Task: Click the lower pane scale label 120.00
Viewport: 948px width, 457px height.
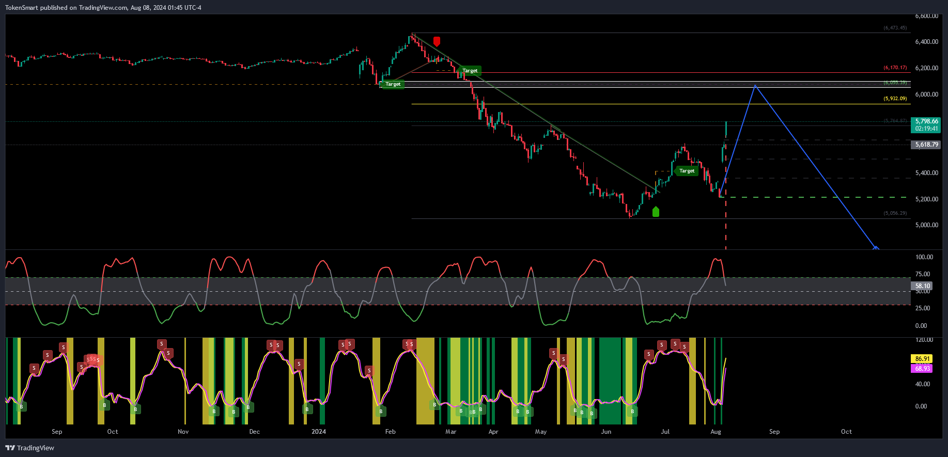Action: (924, 340)
